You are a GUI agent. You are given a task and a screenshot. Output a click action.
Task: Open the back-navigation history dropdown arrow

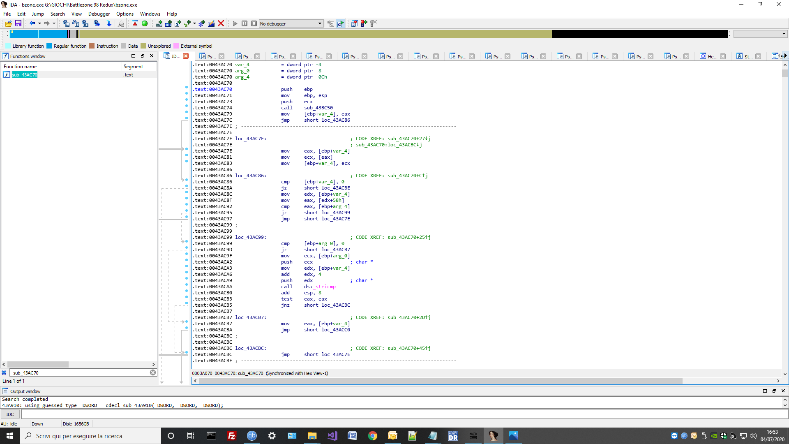click(40, 23)
